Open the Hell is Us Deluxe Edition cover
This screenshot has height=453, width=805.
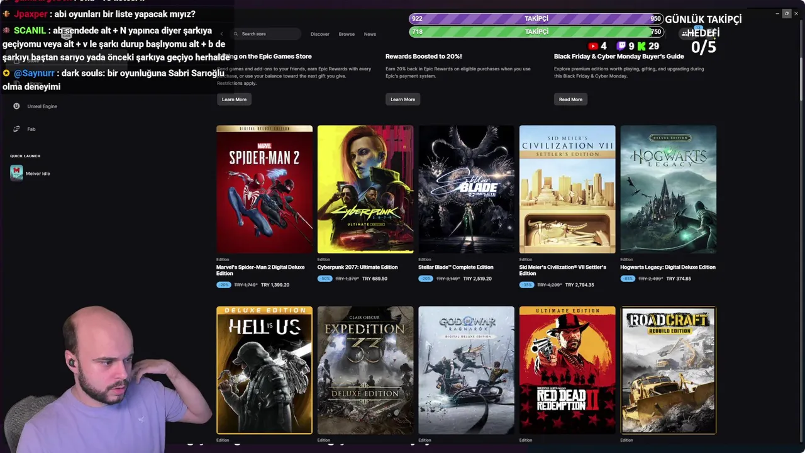pos(264,371)
